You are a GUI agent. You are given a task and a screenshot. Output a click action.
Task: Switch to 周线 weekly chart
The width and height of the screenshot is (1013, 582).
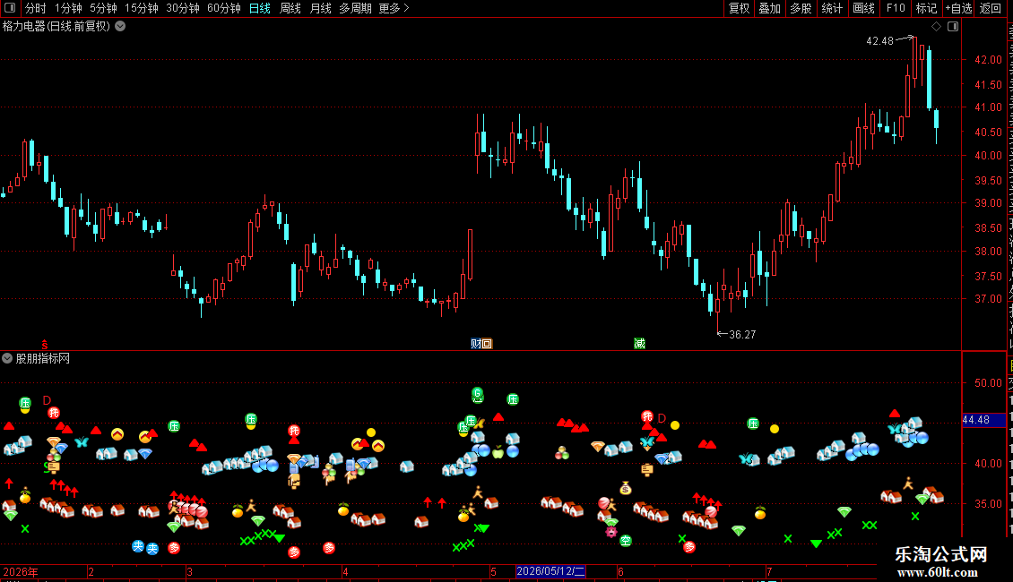290,8
